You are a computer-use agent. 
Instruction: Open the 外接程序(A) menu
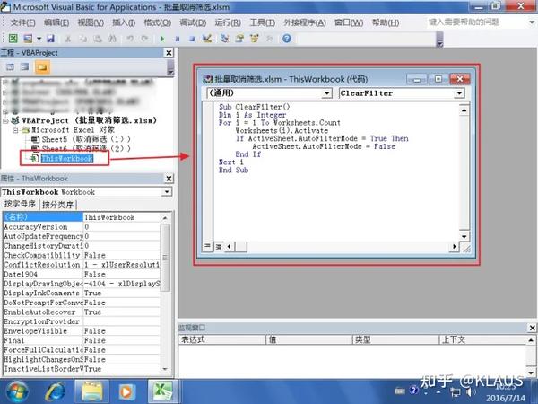[305, 22]
